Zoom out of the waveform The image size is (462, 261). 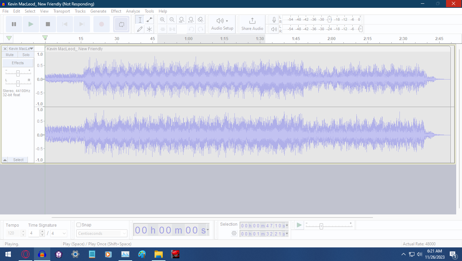172,19
